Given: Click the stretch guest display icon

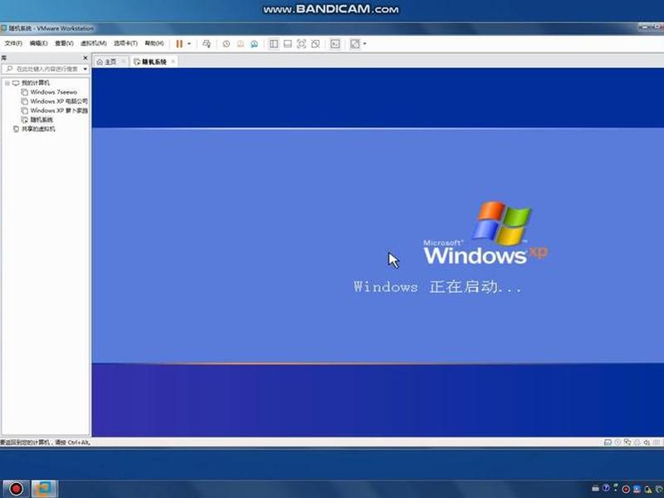Looking at the screenshot, I should point(355,44).
